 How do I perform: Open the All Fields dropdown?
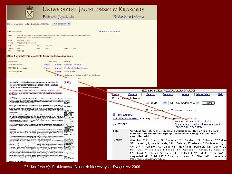156,103
